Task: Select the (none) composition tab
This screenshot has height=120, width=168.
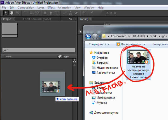Action: click(x=84, y=19)
